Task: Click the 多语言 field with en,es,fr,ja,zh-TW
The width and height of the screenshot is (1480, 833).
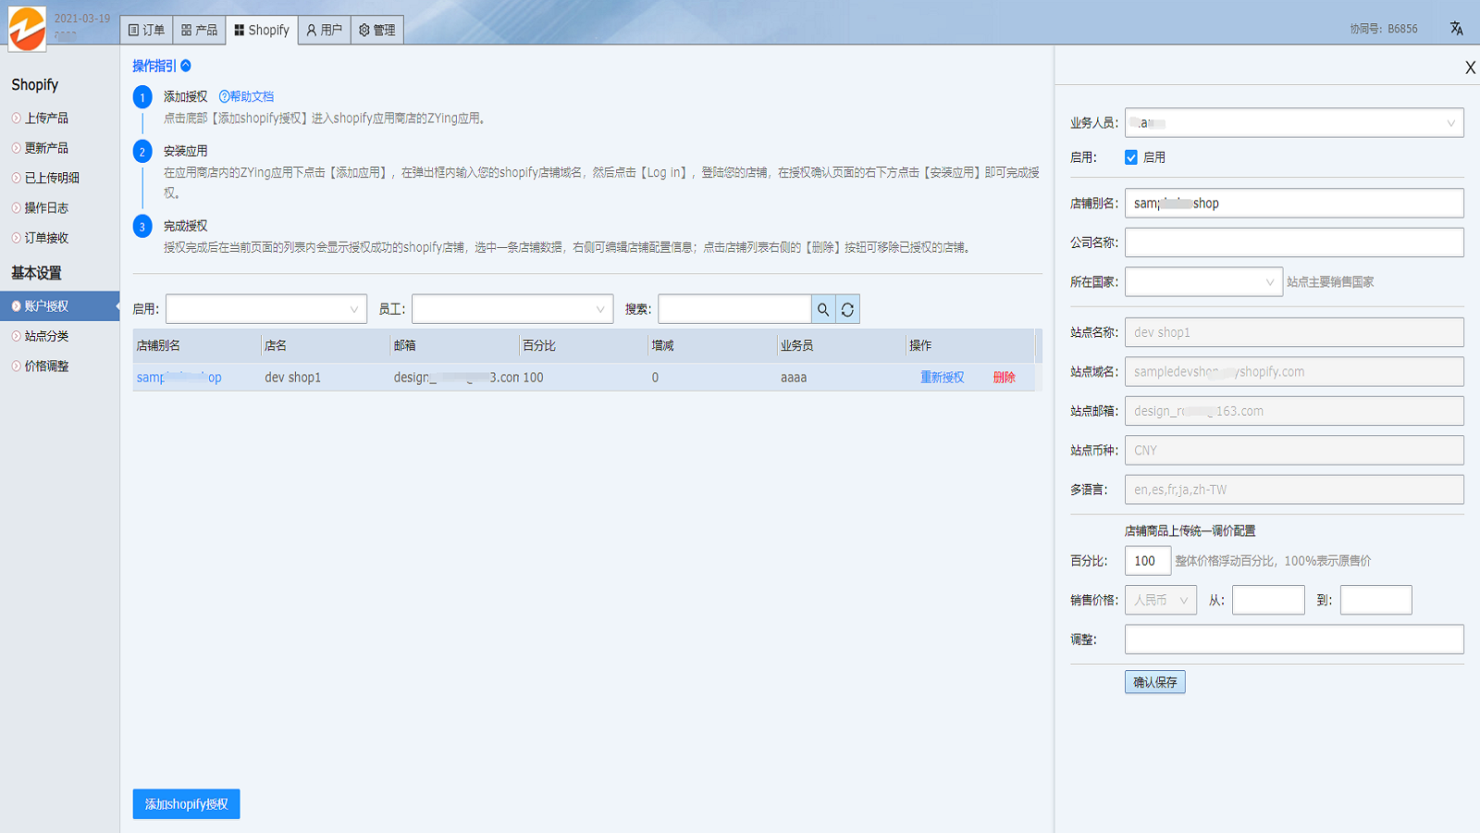Action: click(1294, 490)
